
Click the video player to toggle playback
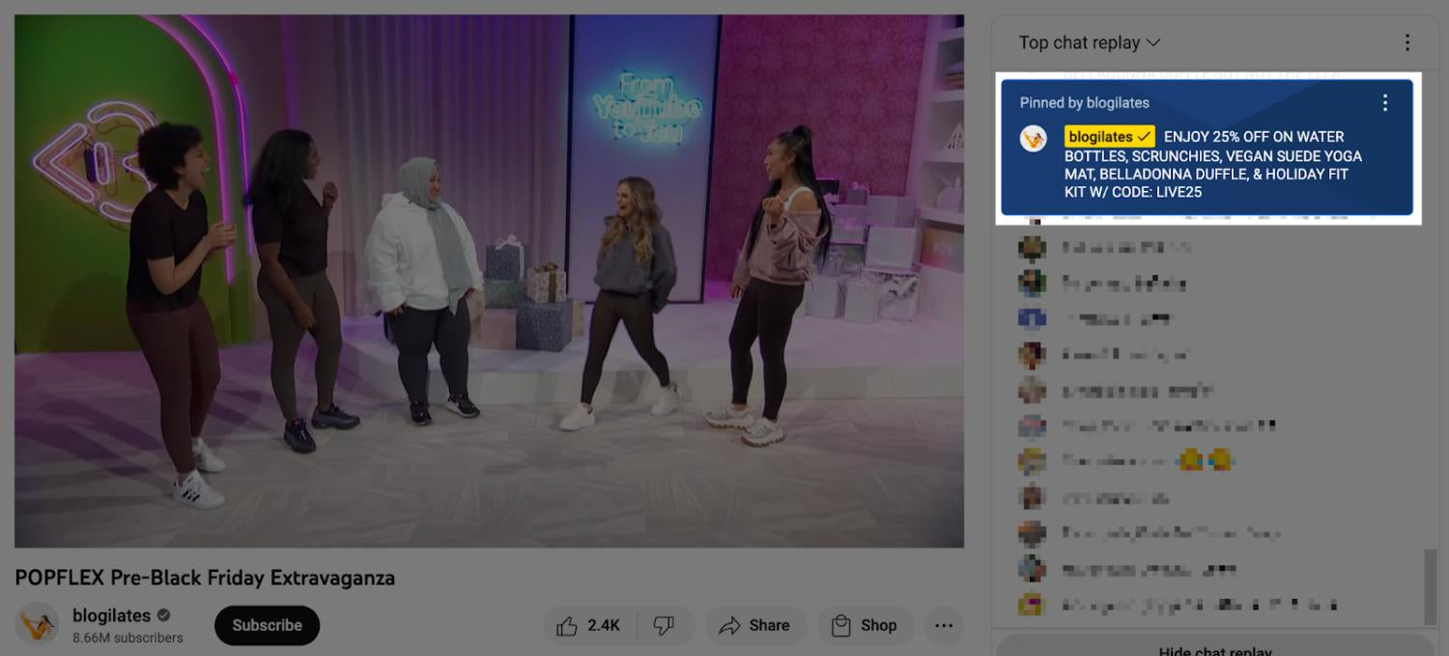click(489, 281)
